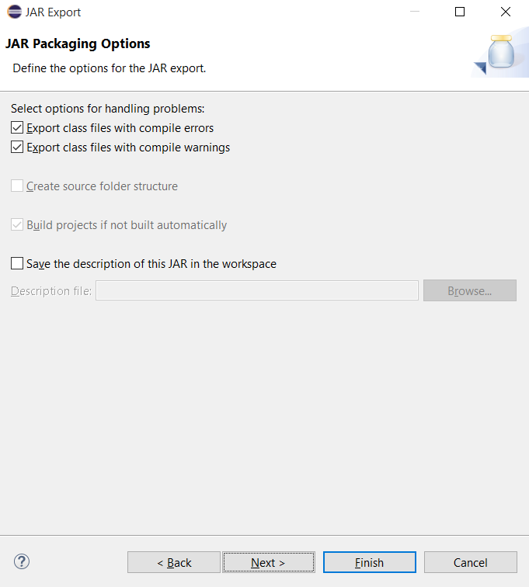Image resolution: width=529 pixels, height=587 pixels.
Task: Open help via the question mark icon
Action: (x=22, y=561)
